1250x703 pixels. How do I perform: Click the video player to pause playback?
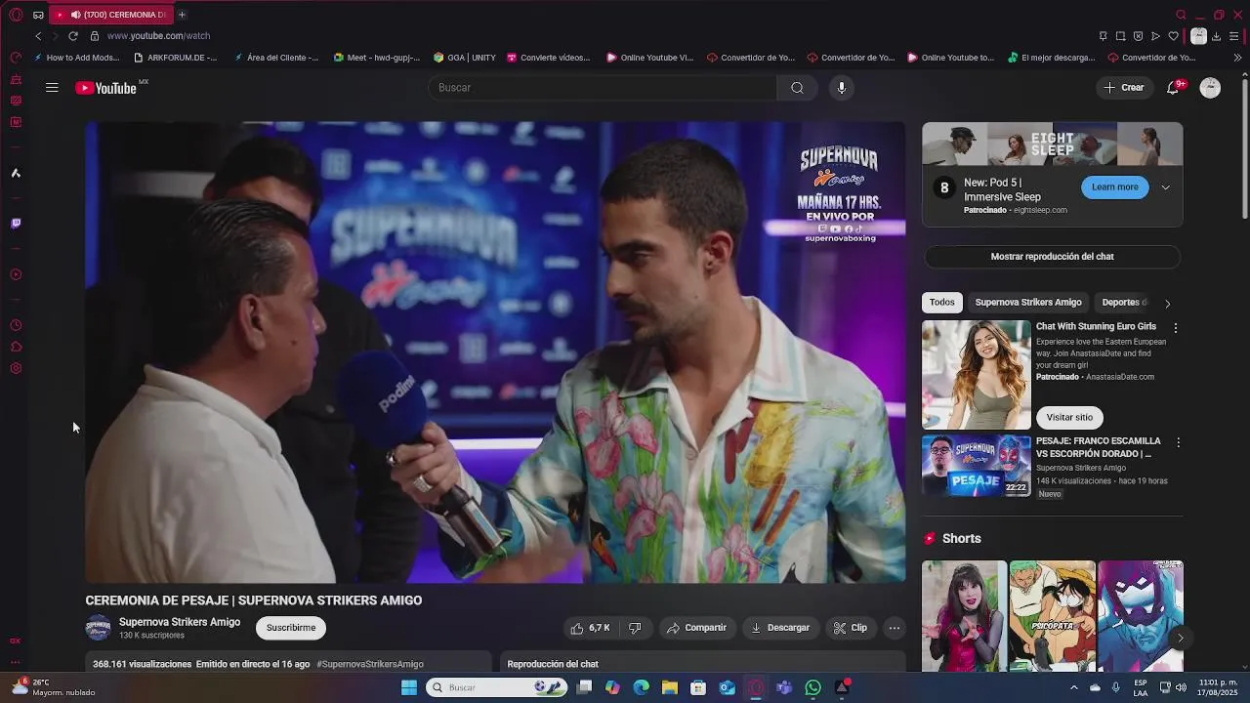495,352
